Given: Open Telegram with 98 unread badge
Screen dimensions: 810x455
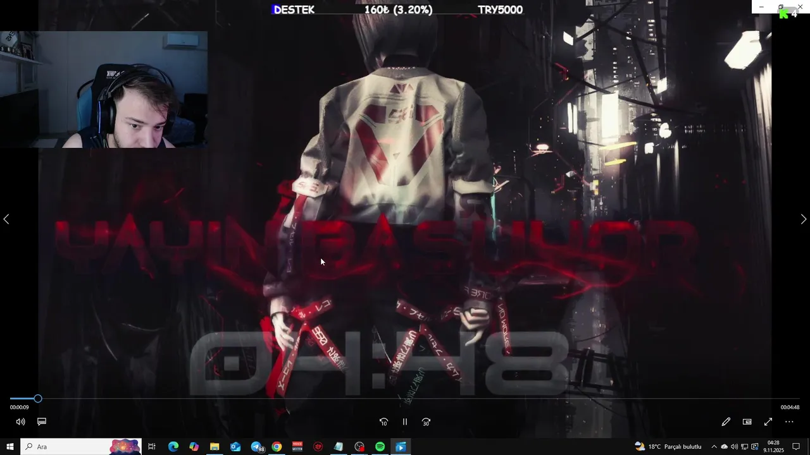Looking at the screenshot, I should [x=257, y=447].
